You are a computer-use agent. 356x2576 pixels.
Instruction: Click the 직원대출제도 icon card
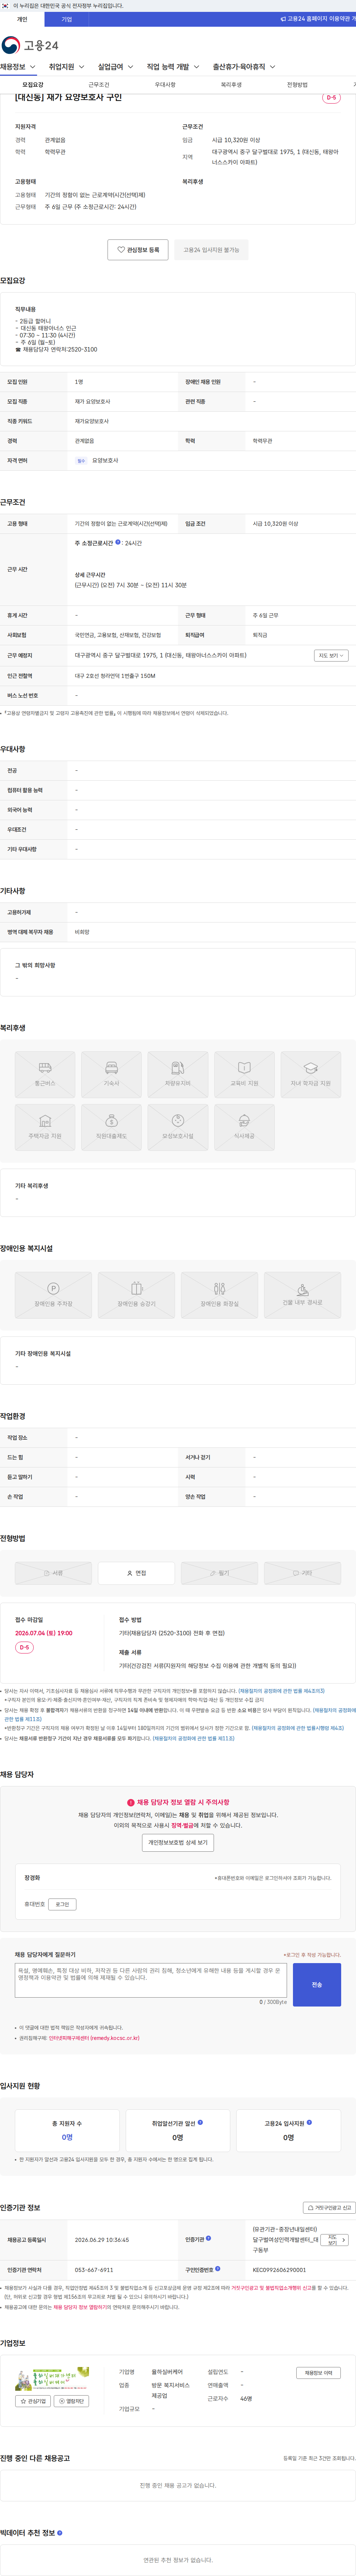tap(111, 1127)
